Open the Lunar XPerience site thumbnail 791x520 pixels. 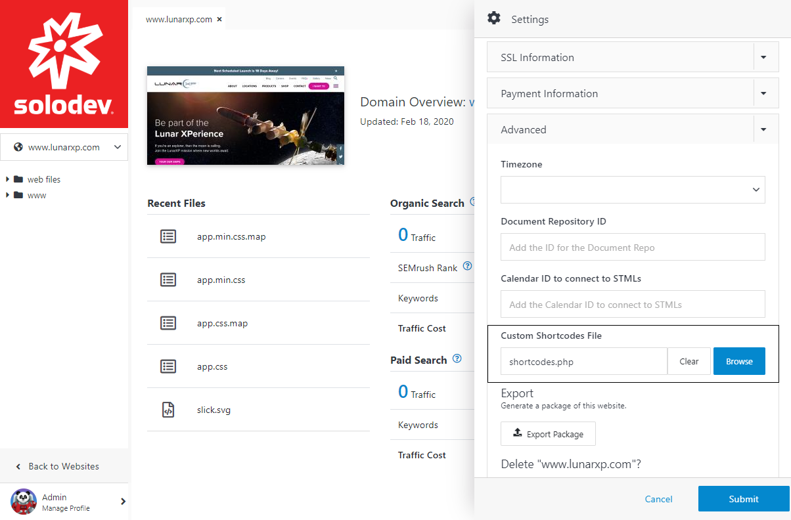[246, 116]
